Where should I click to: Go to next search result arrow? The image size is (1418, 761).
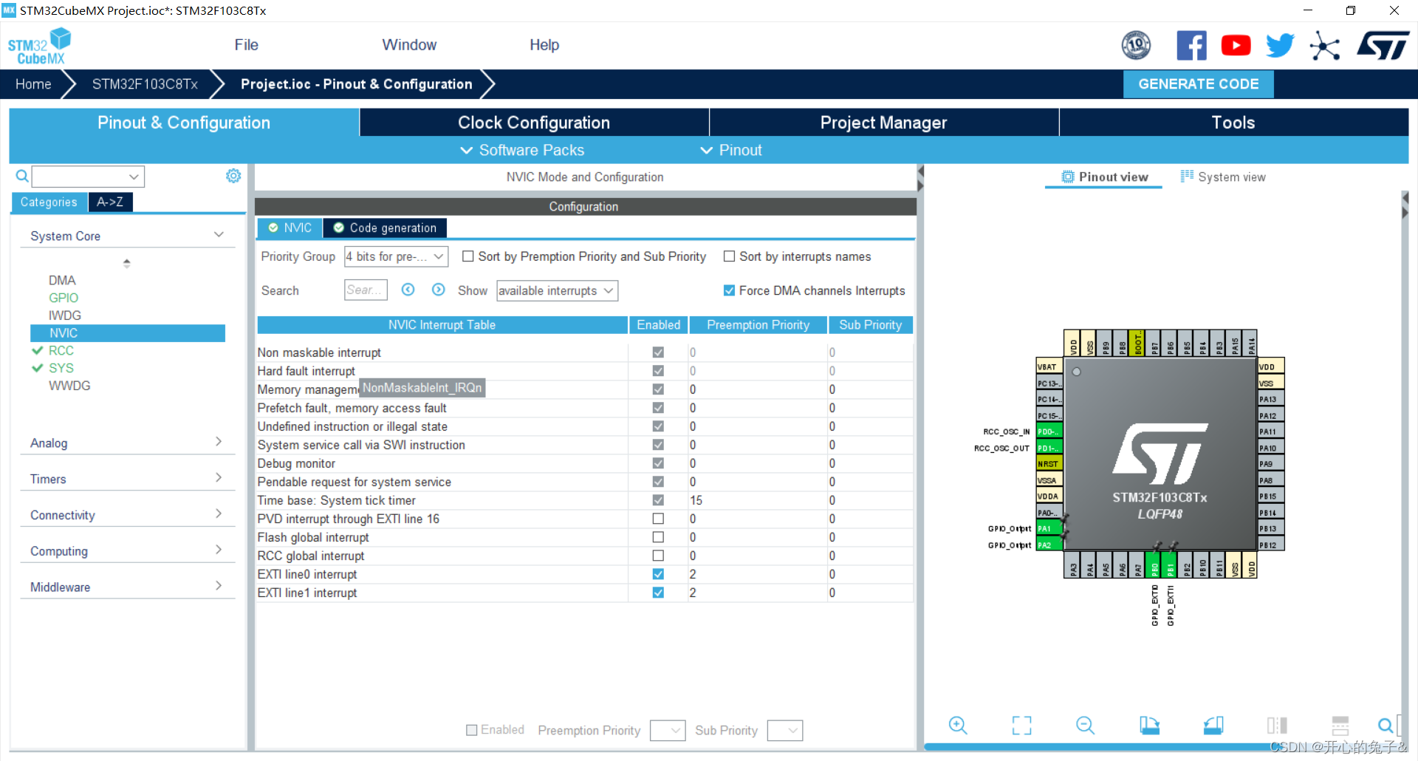[x=439, y=290]
